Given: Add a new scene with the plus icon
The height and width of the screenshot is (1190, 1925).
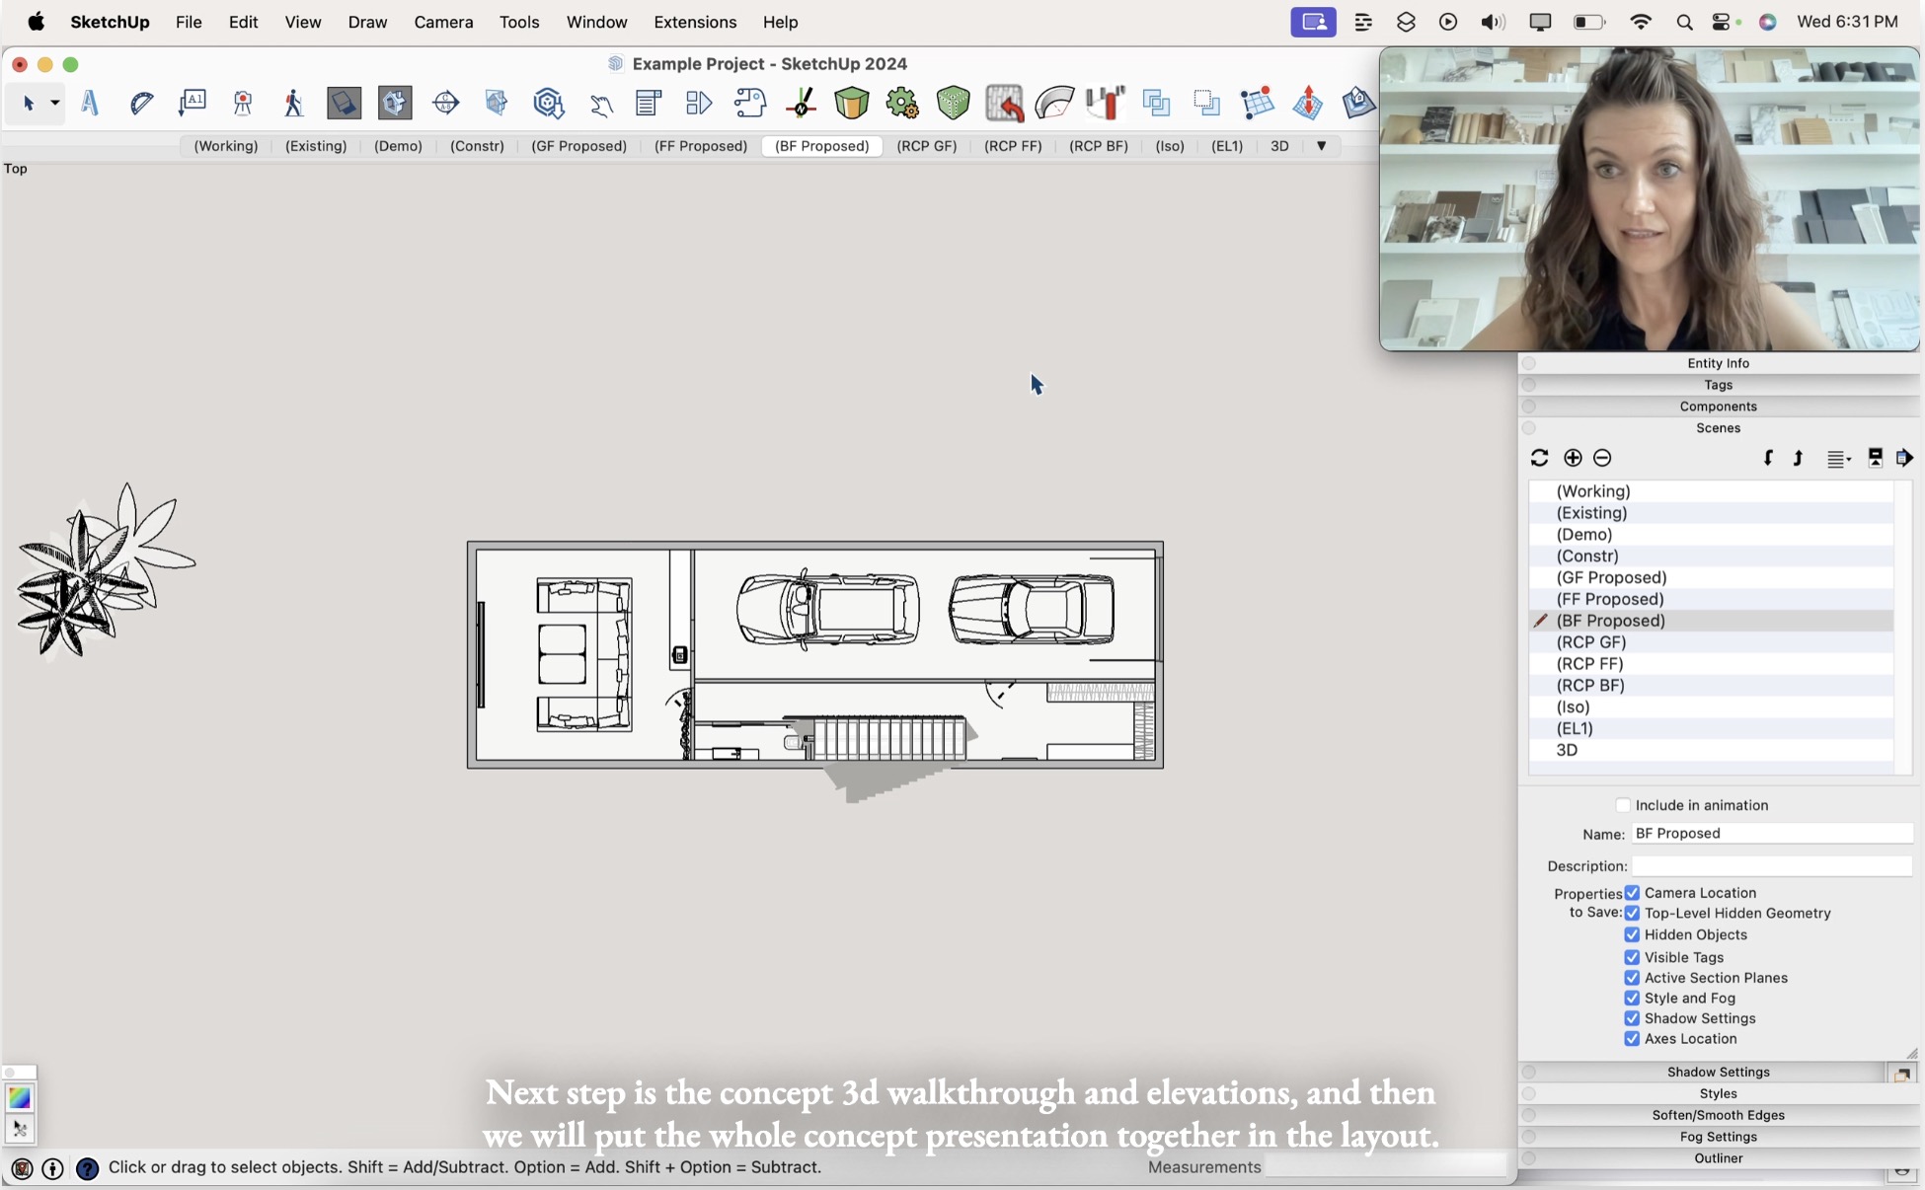Looking at the screenshot, I should click(1572, 458).
